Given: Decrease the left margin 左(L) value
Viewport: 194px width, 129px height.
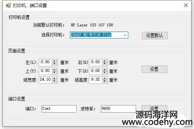Looking at the screenshot, I should (54, 64).
